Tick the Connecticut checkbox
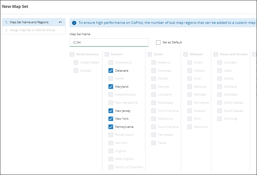Viewport: 257px width, 175px height. [111, 63]
